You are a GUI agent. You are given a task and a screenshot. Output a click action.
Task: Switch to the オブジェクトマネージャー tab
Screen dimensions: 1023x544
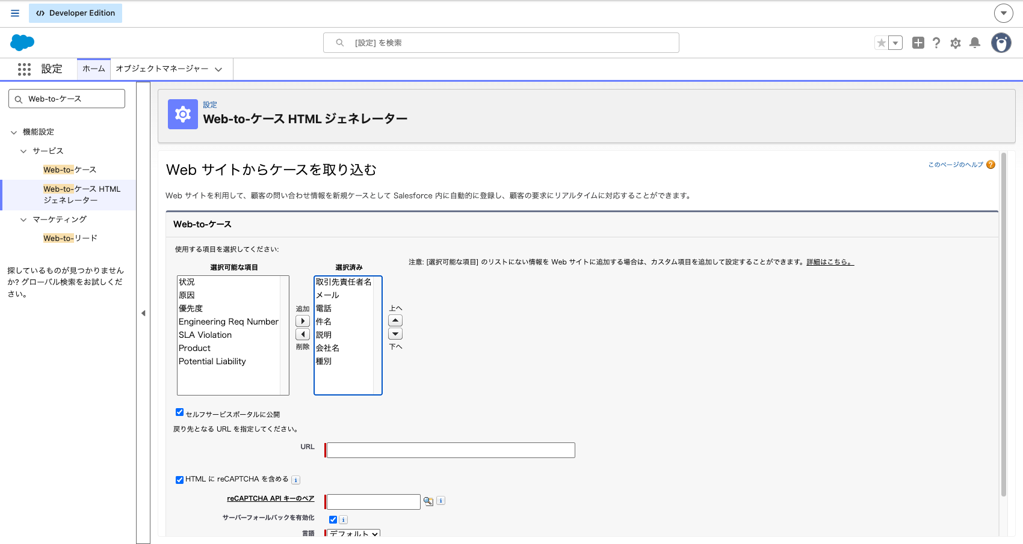pos(162,69)
